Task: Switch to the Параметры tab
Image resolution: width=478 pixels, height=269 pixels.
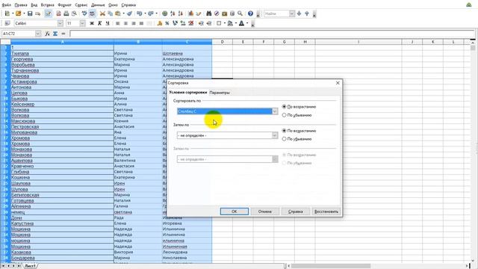Action: click(x=220, y=93)
